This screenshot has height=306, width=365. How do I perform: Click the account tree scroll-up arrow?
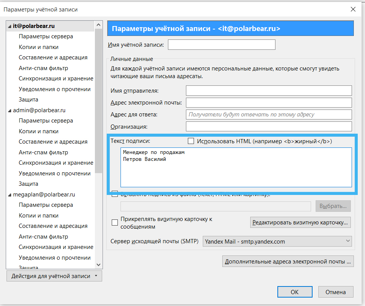98,25
